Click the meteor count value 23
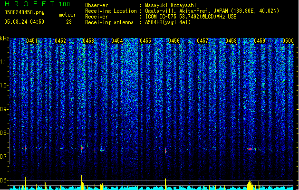Viewport: 299px width, 190px height. 69,22
